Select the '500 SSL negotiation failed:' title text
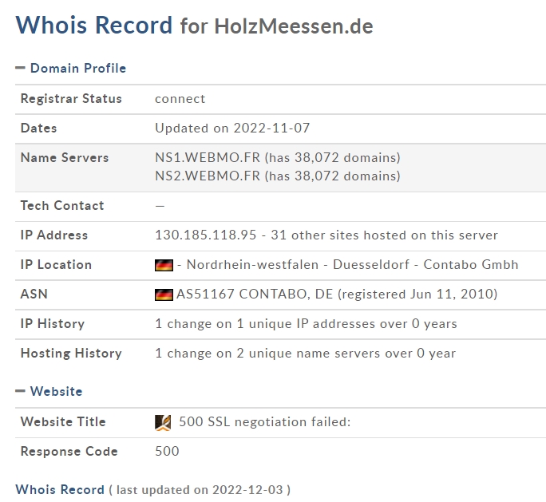Viewport: 546px width, 502px height. pyautogui.click(x=265, y=422)
